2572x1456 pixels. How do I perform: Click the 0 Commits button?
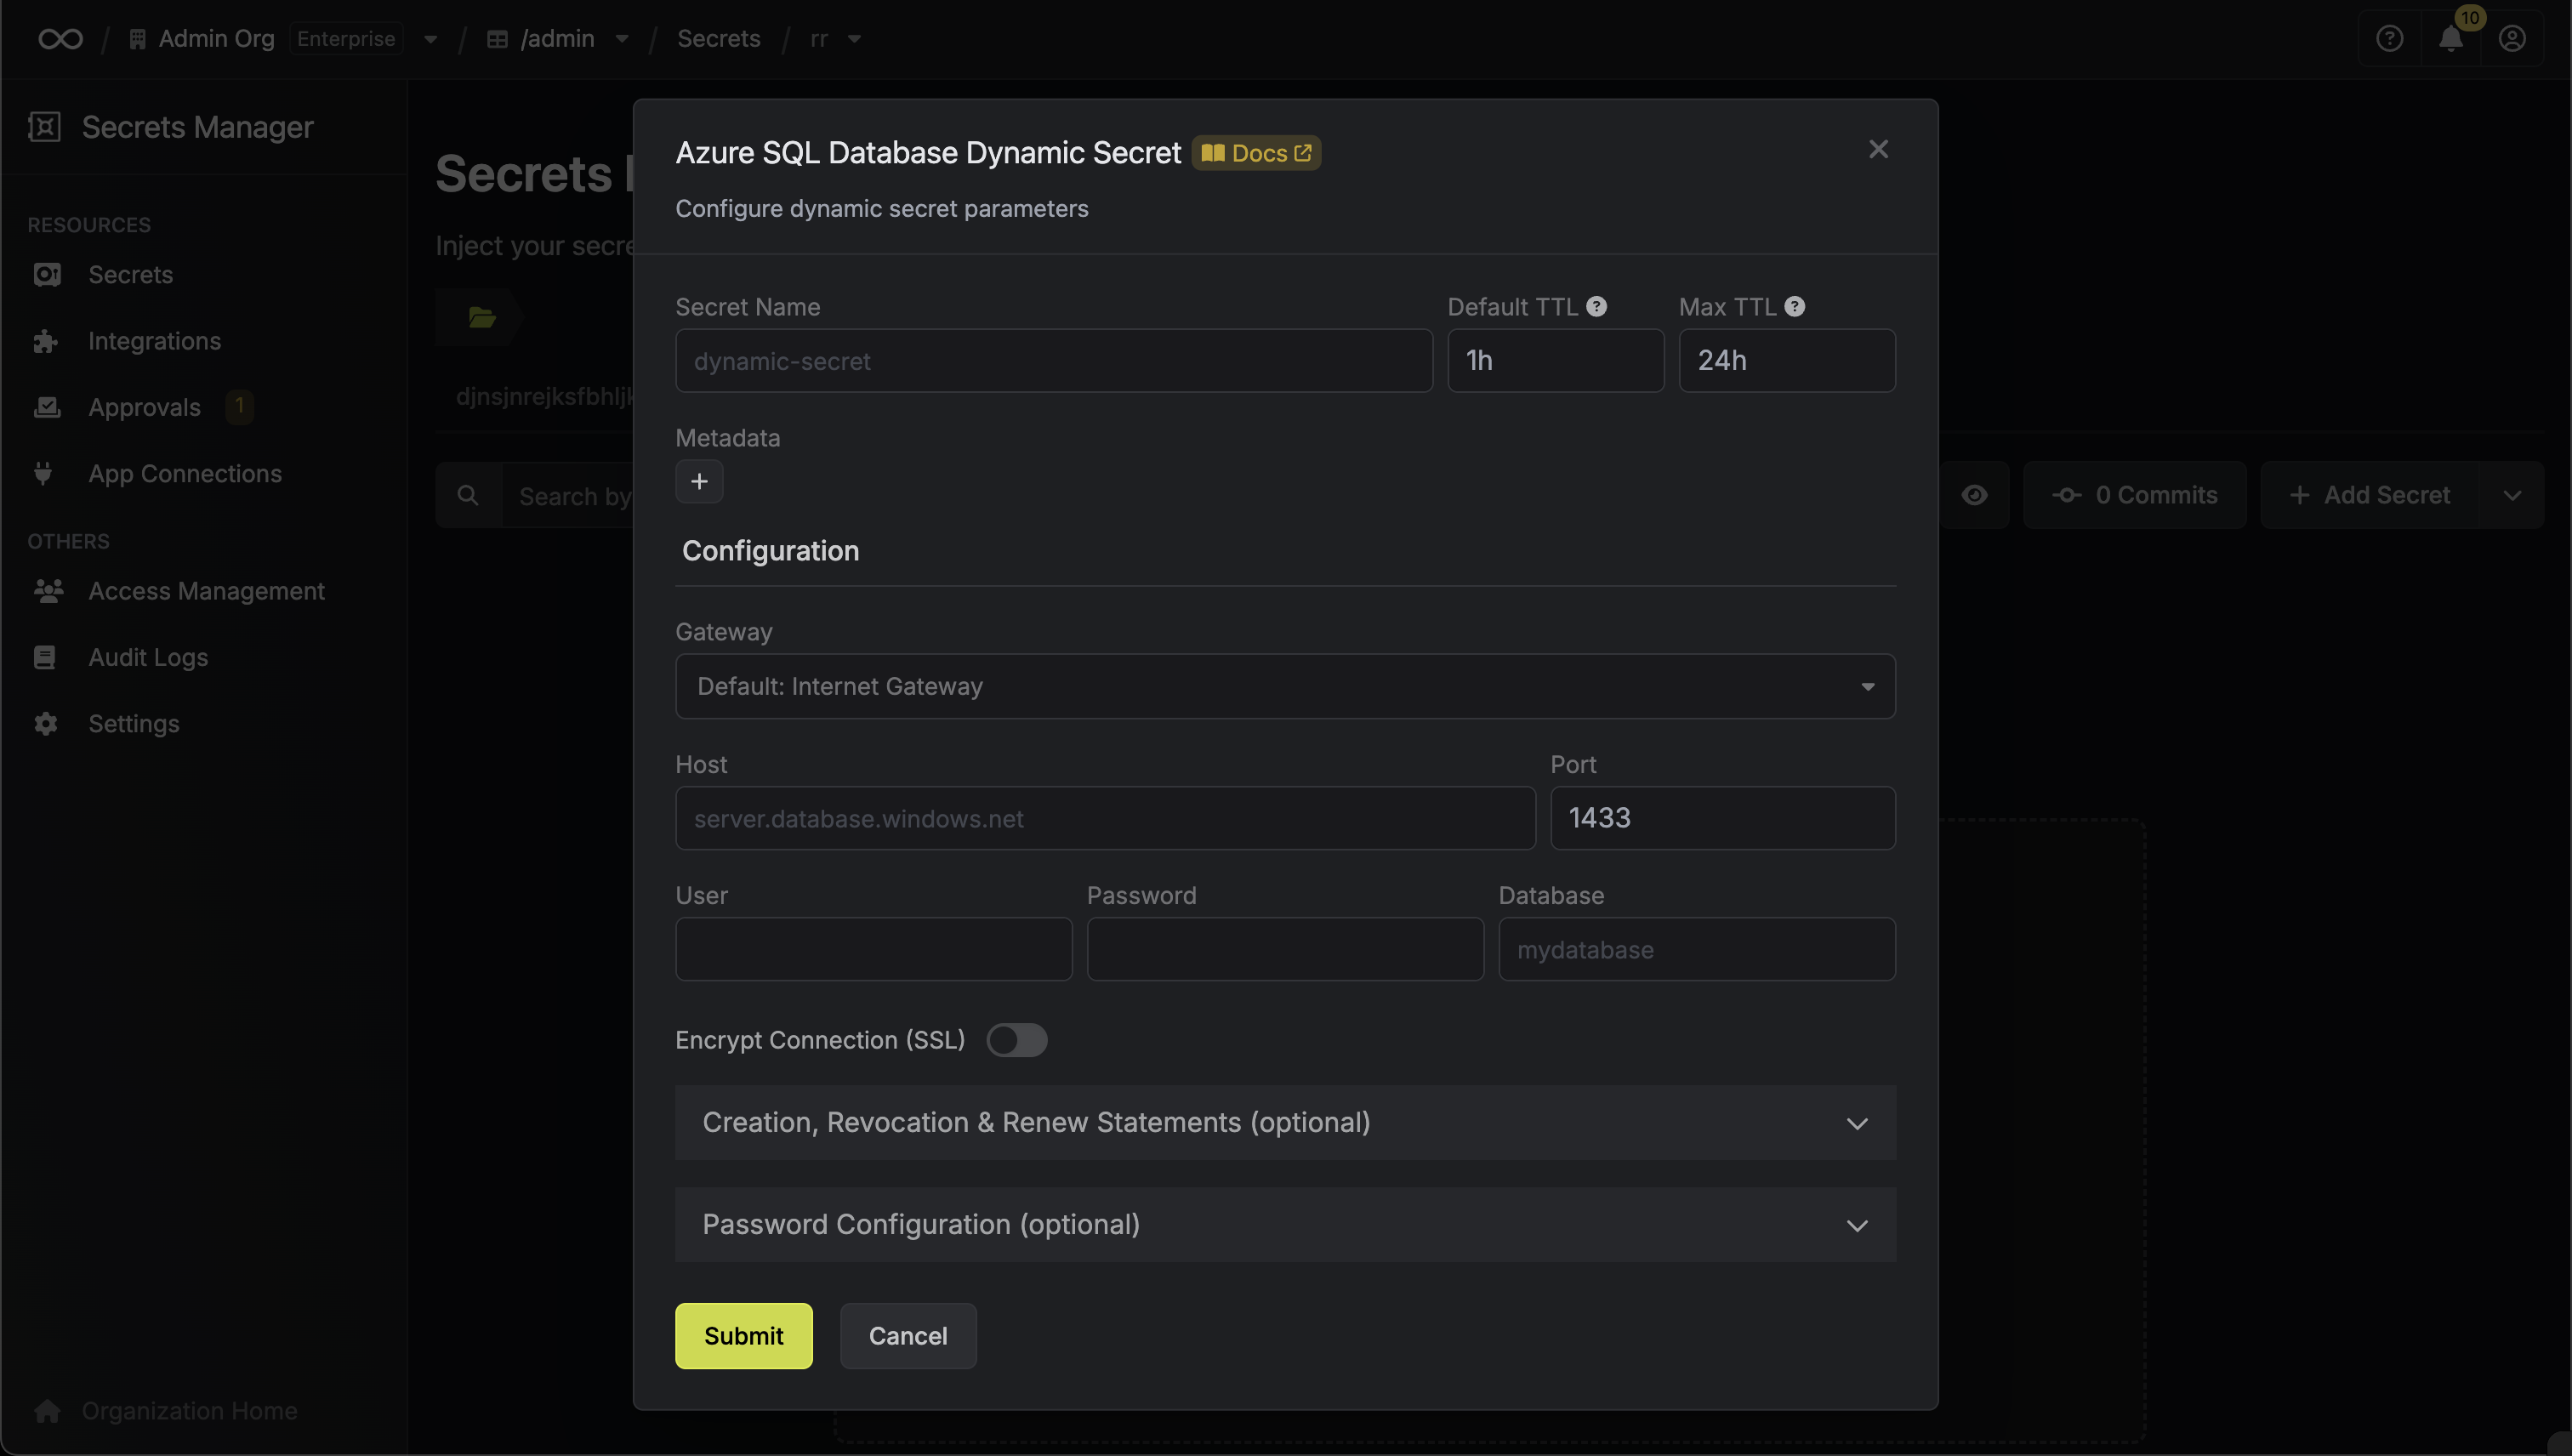(x=2134, y=495)
